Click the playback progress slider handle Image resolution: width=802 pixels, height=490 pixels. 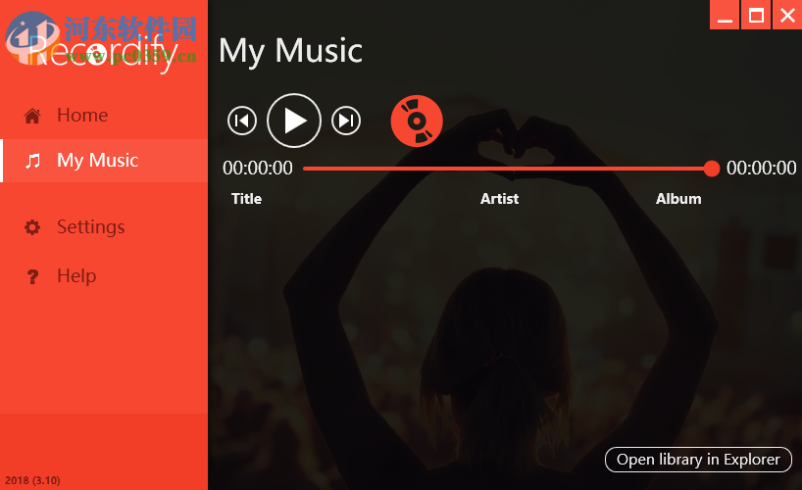coord(712,169)
